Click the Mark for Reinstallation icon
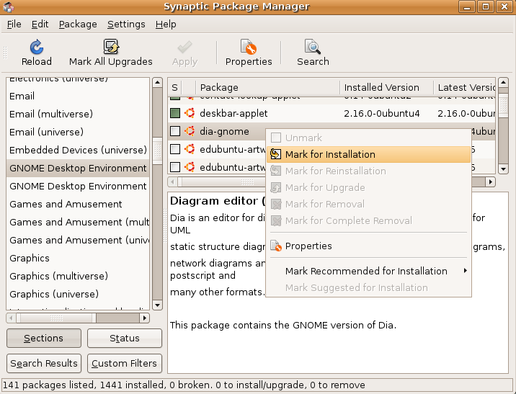This screenshot has width=516, height=394. [x=276, y=171]
